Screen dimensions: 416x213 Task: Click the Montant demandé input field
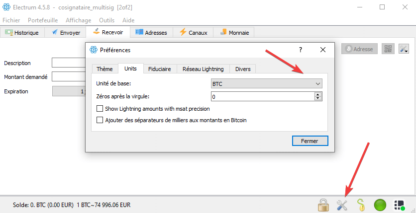pos(69,77)
